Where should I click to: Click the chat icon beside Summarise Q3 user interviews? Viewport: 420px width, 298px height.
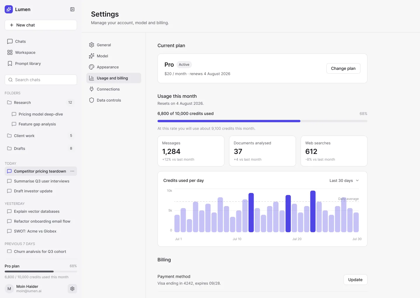(9, 181)
